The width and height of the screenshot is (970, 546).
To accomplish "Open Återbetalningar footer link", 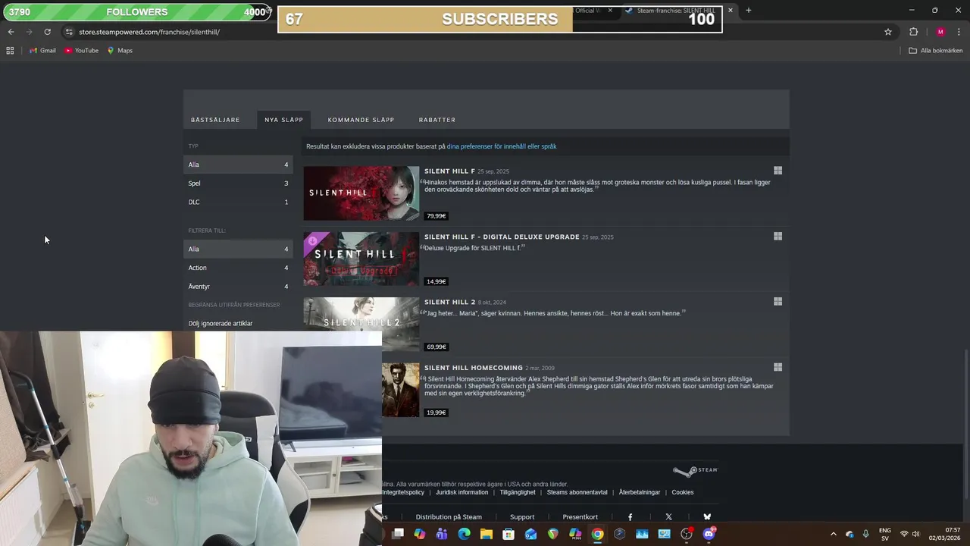I will click(640, 492).
